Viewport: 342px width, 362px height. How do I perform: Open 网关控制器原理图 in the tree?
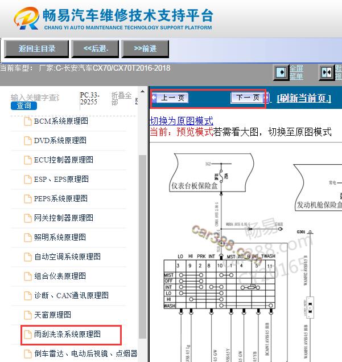64,218
